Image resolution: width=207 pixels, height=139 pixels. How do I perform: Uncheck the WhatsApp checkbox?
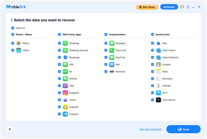[x=59, y=43]
